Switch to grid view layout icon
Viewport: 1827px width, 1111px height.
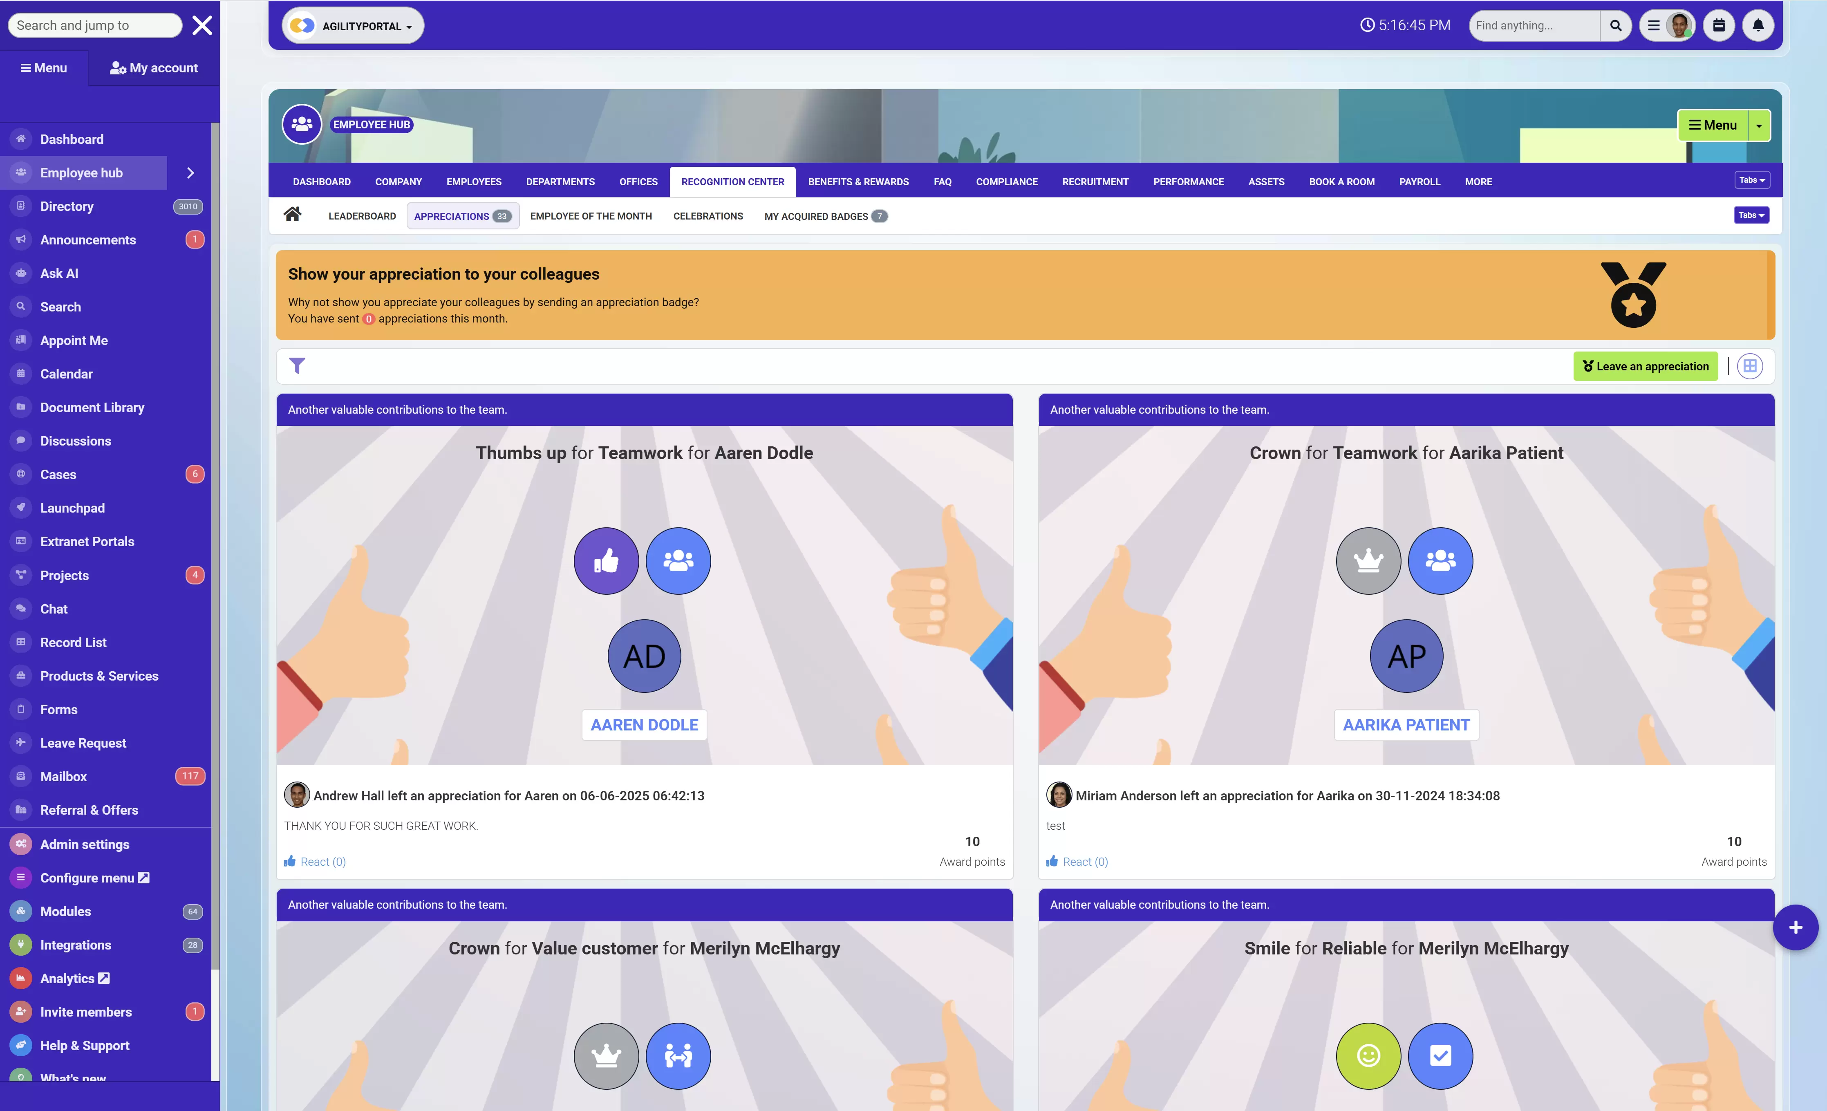pos(1749,366)
